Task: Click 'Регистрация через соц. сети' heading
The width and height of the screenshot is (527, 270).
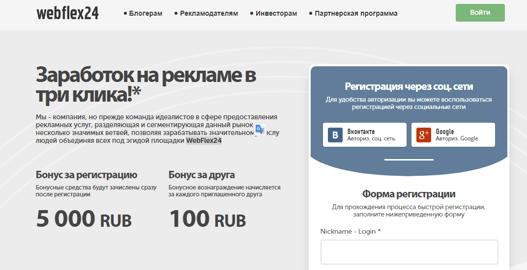Action: coord(409,86)
